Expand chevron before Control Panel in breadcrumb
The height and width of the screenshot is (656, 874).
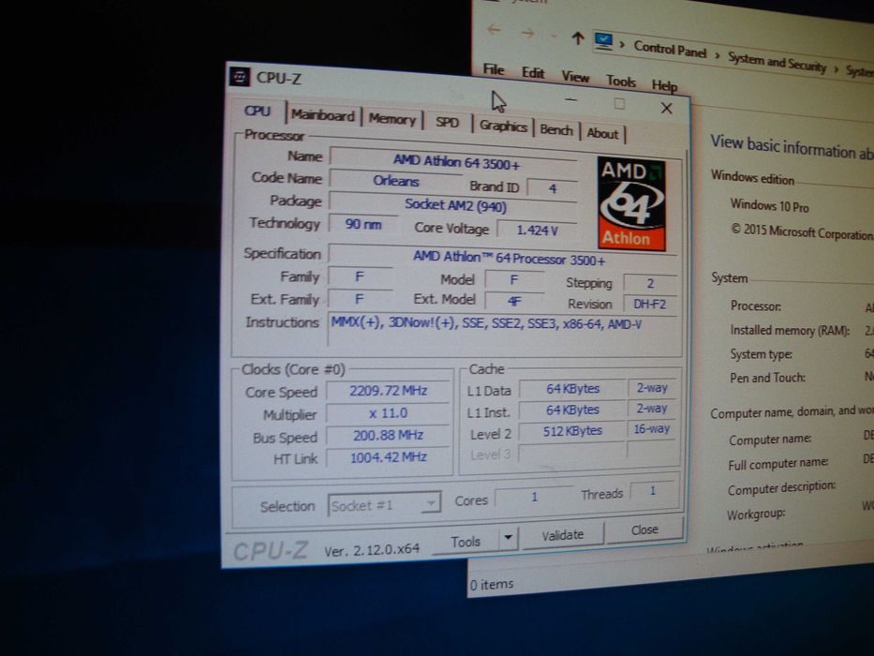(622, 45)
